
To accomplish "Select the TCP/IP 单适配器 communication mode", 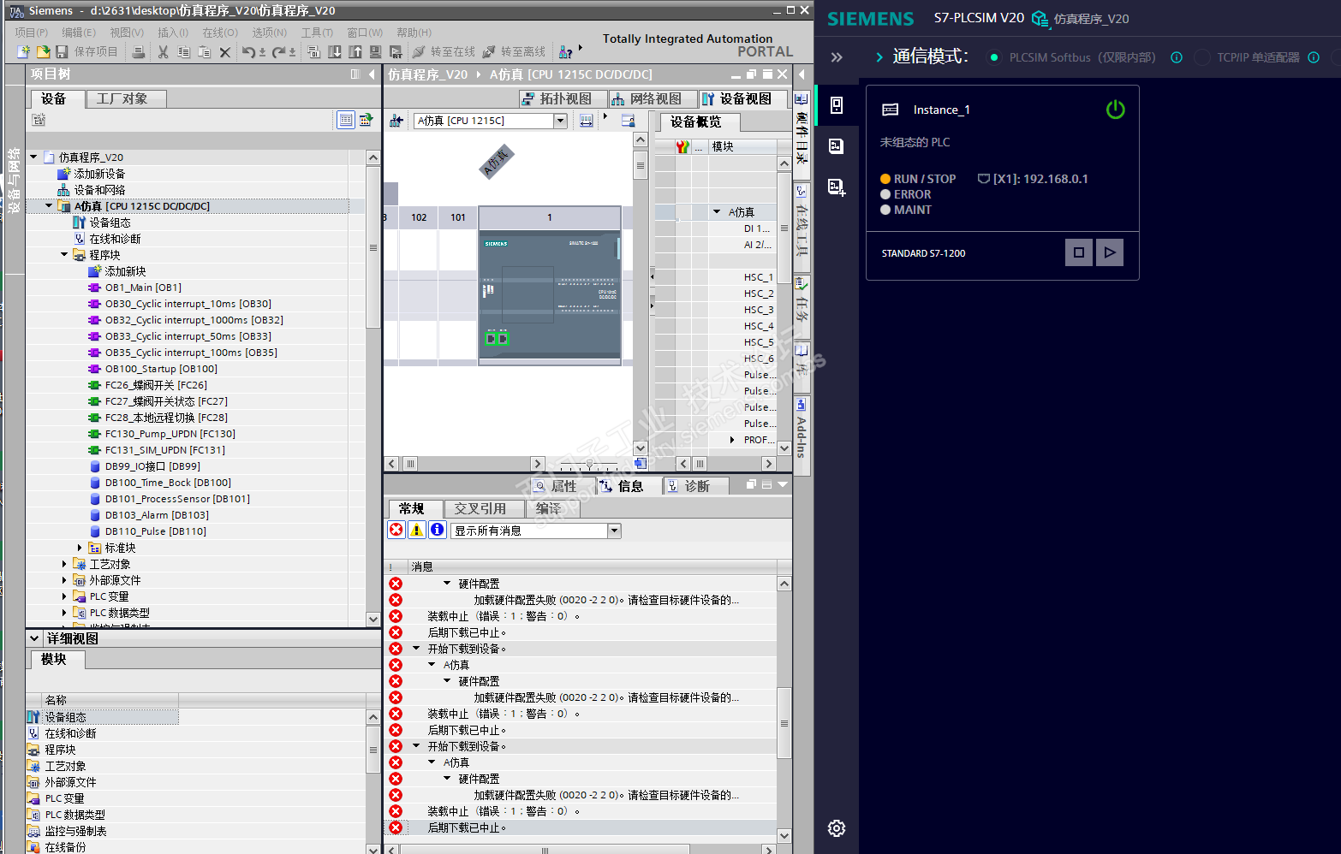I will [1202, 57].
